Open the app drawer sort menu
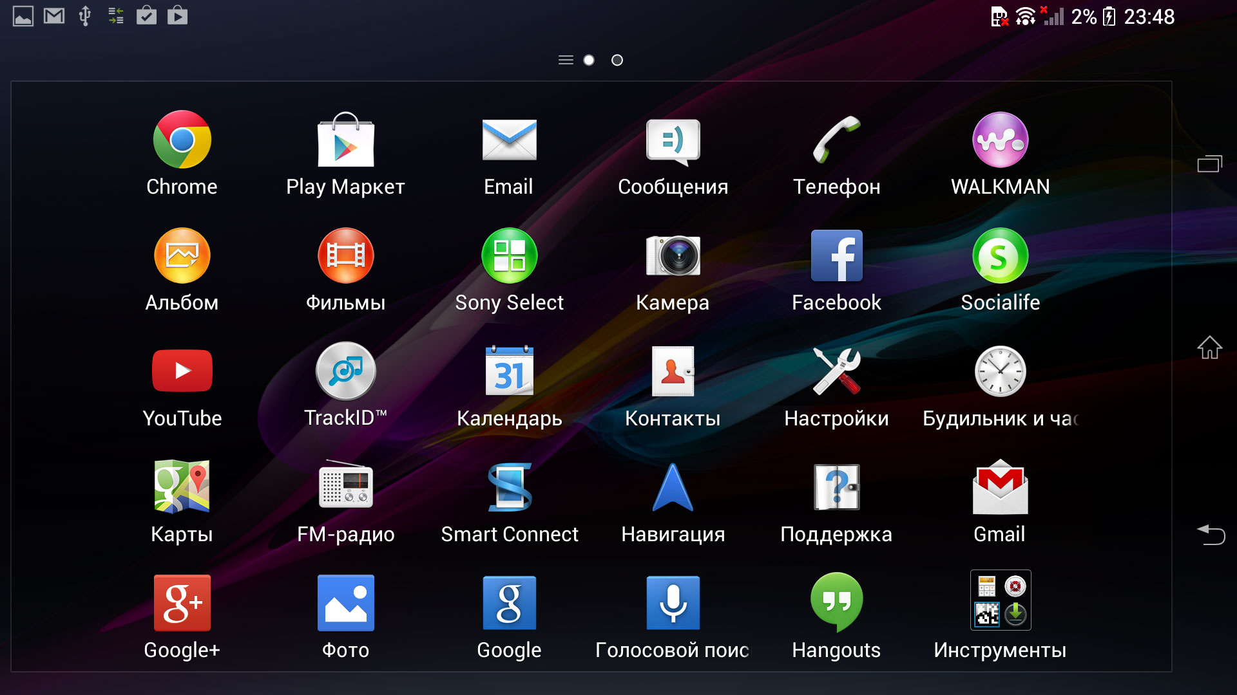1237x695 pixels. (566, 60)
